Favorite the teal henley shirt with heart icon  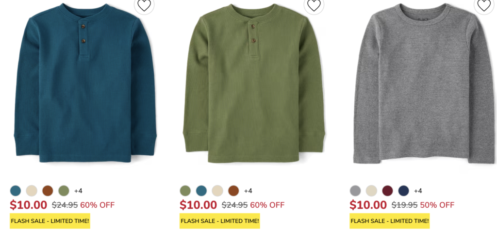144,5
